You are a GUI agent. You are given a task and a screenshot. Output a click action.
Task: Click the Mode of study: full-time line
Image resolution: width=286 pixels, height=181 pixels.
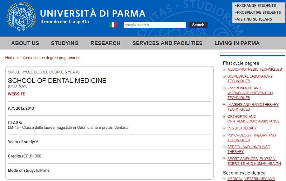click(29, 171)
